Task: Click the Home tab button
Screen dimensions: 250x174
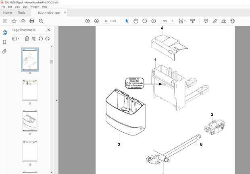Action: tap(8, 12)
